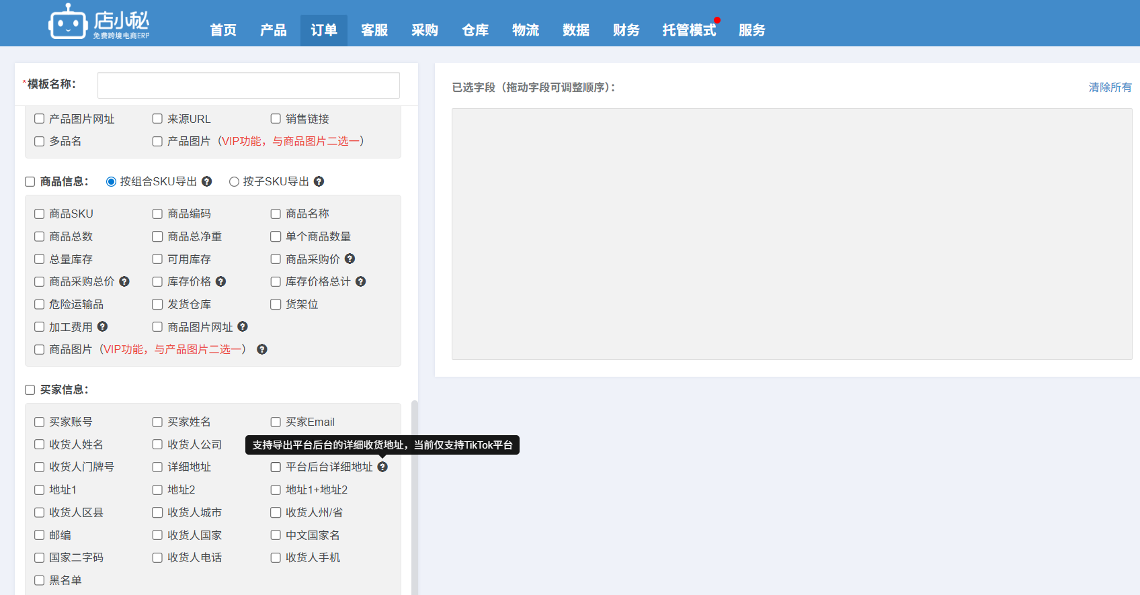Open the 订单 menu tab
The width and height of the screenshot is (1140, 595).
[x=323, y=30]
